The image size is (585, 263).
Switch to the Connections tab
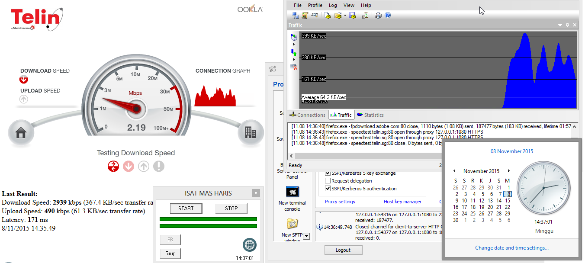[308, 115]
